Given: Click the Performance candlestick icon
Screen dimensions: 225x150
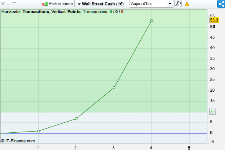Looking at the screenshot, I should [x=44, y=4].
